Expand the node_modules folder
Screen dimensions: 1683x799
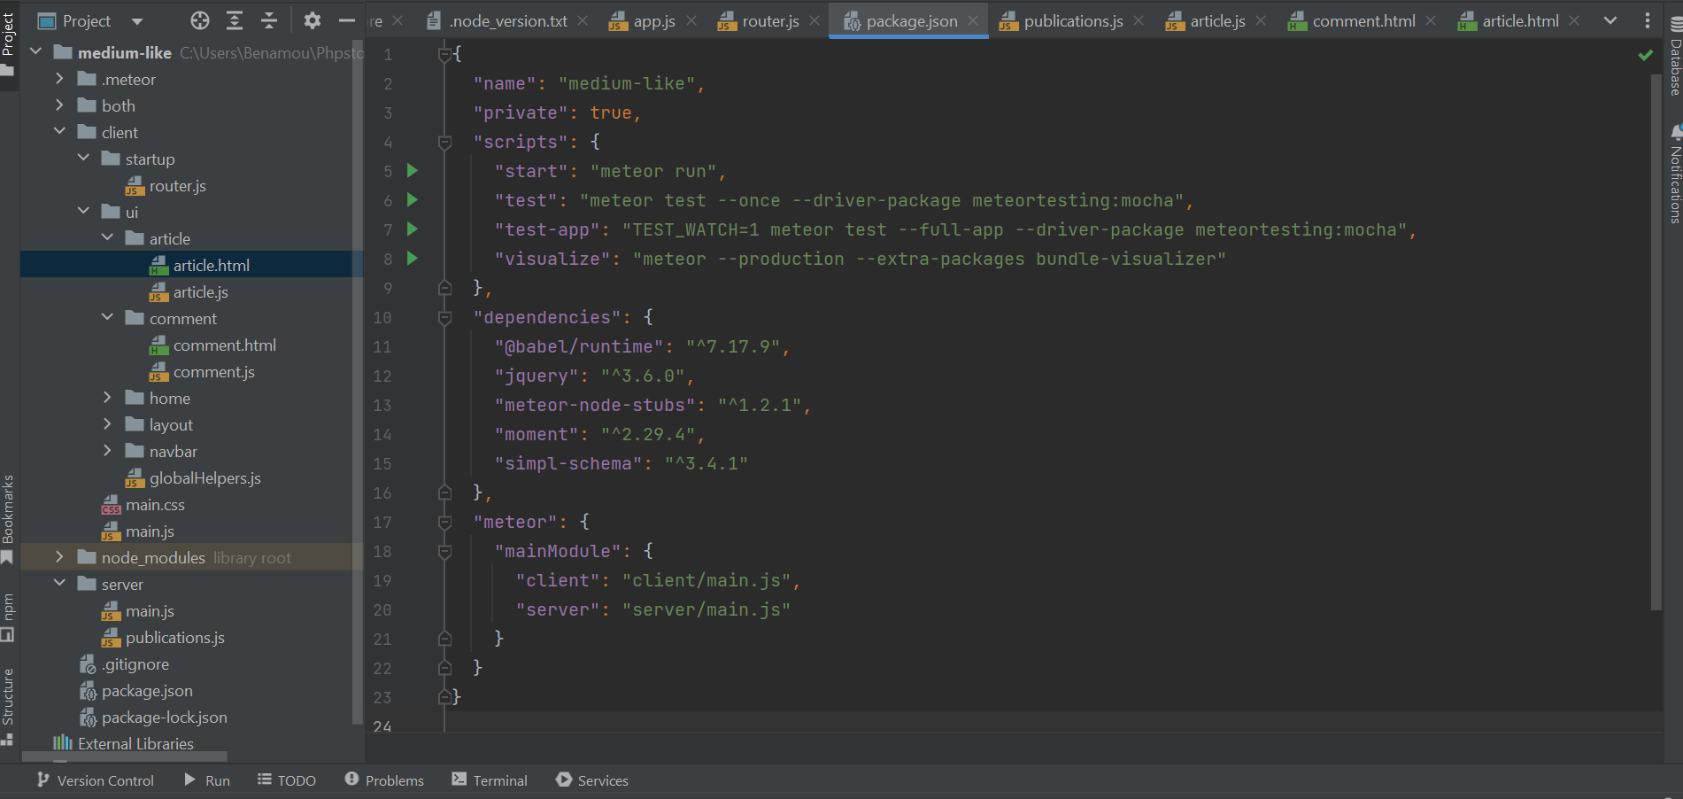tap(59, 557)
